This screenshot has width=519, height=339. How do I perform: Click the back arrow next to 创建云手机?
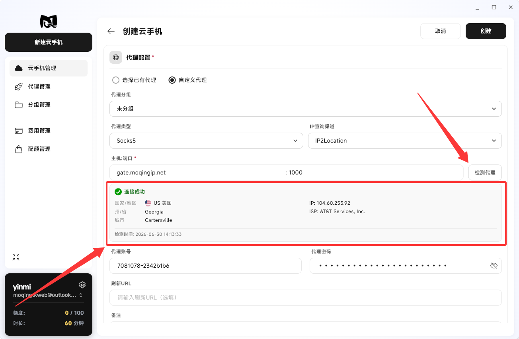[x=111, y=31]
